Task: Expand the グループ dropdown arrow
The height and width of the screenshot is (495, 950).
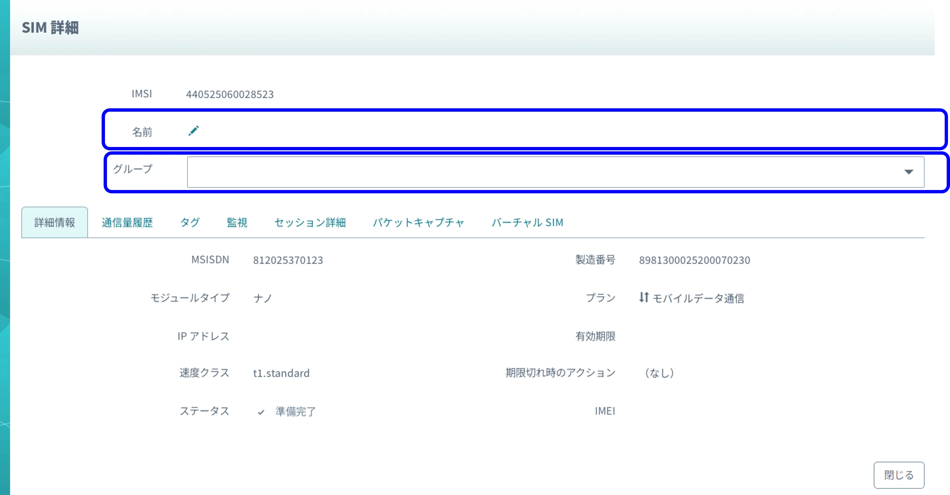Action: [x=908, y=172]
